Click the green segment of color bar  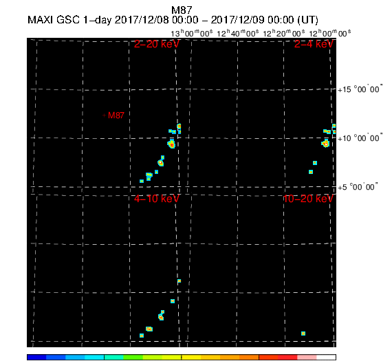tap(133, 357)
